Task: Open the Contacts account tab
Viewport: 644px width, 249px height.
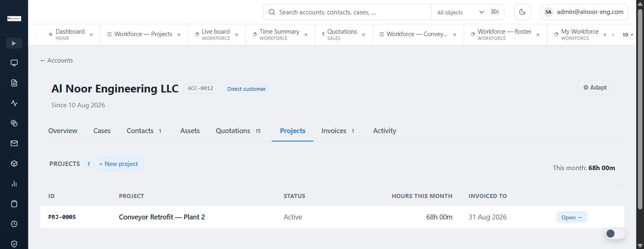Action: click(x=144, y=131)
